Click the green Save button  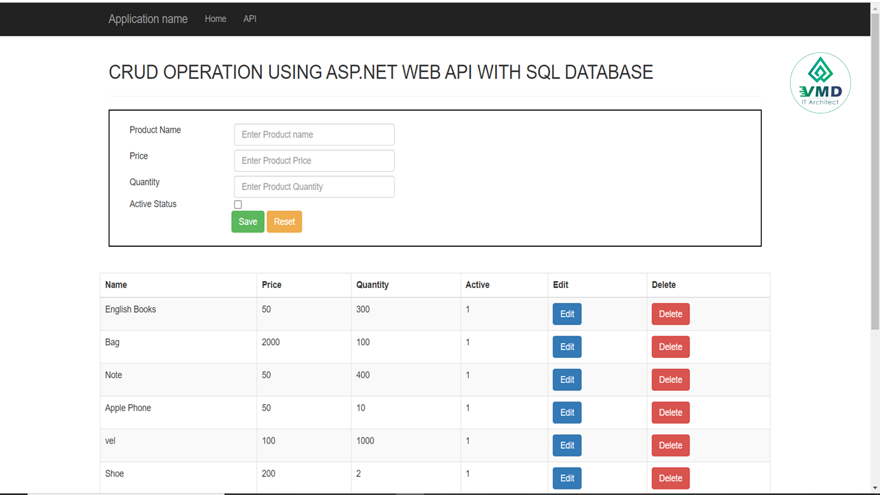[x=247, y=221]
